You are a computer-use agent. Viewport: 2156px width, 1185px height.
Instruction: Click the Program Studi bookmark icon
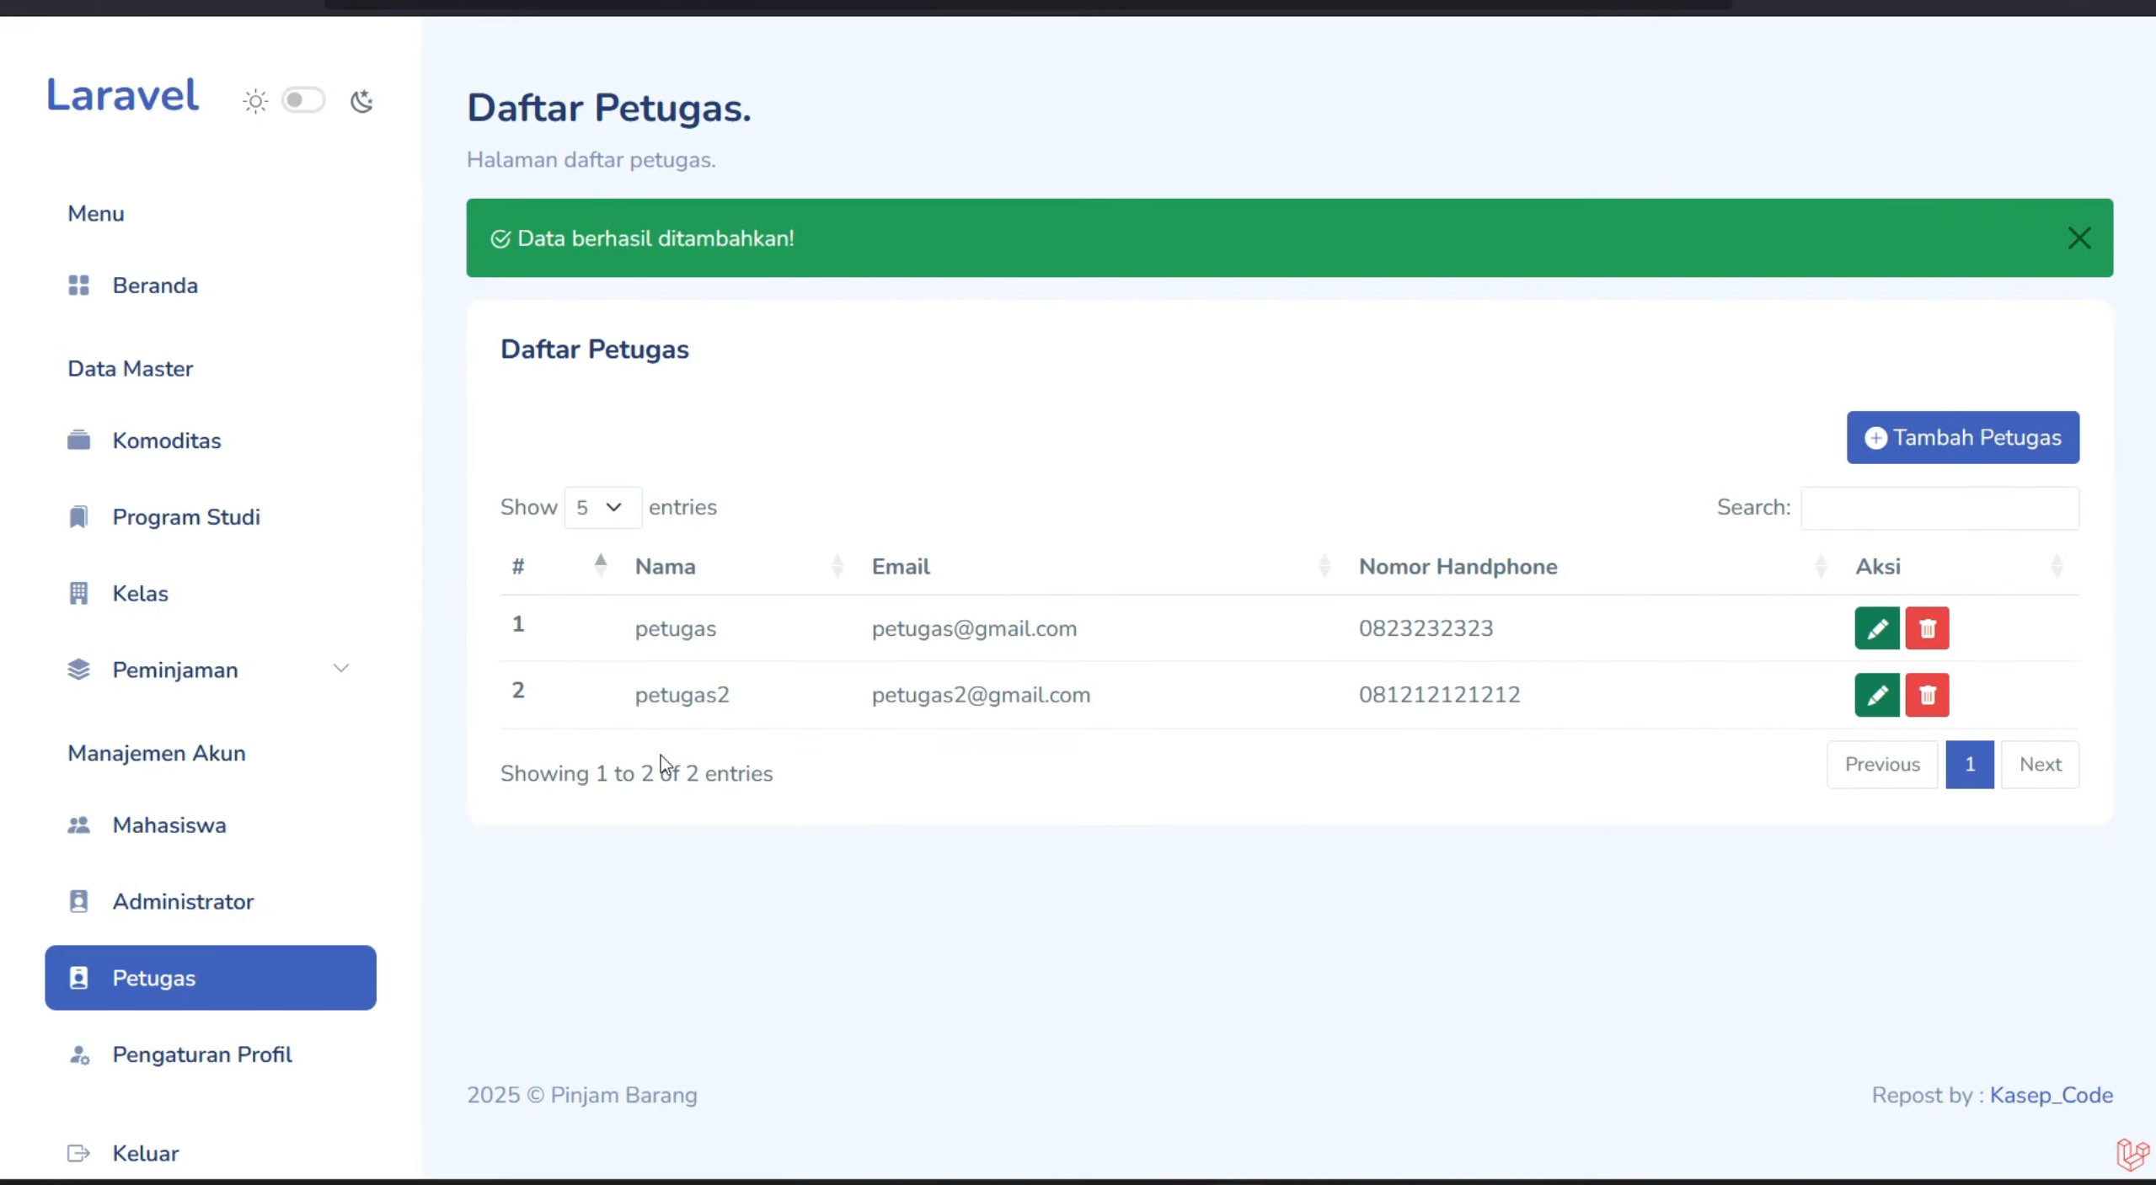click(x=78, y=516)
